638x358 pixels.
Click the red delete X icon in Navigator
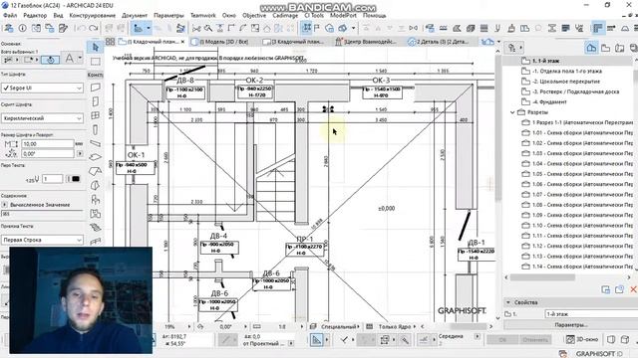(x=633, y=289)
